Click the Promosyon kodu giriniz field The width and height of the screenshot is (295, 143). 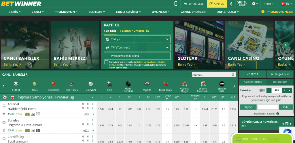pyautogui.click(x=137, y=56)
